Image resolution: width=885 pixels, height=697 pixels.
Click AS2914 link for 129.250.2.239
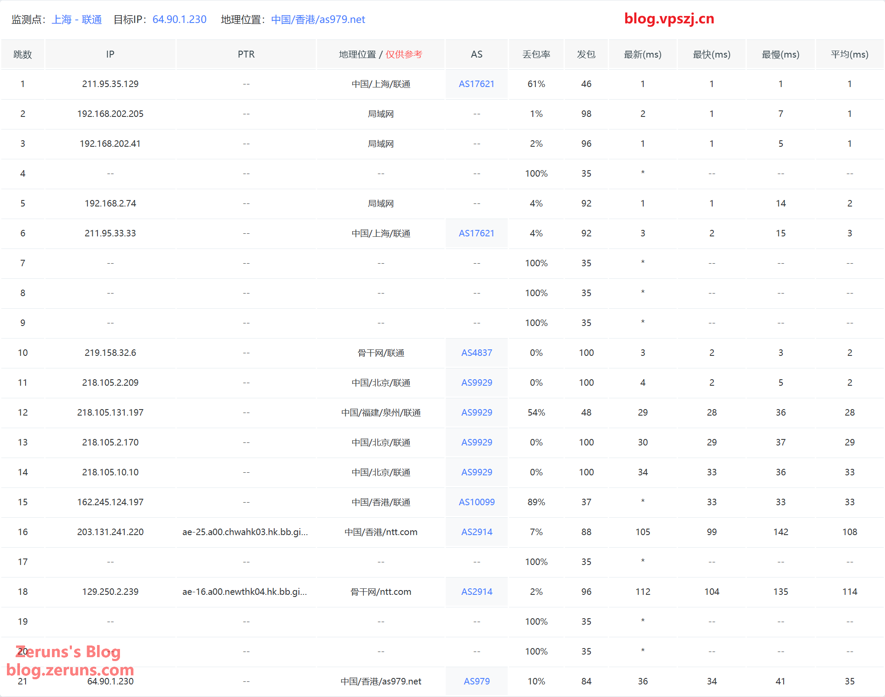coord(476,592)
